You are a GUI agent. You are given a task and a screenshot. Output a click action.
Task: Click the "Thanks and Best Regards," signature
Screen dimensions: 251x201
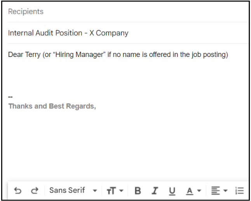pos(52,106)
